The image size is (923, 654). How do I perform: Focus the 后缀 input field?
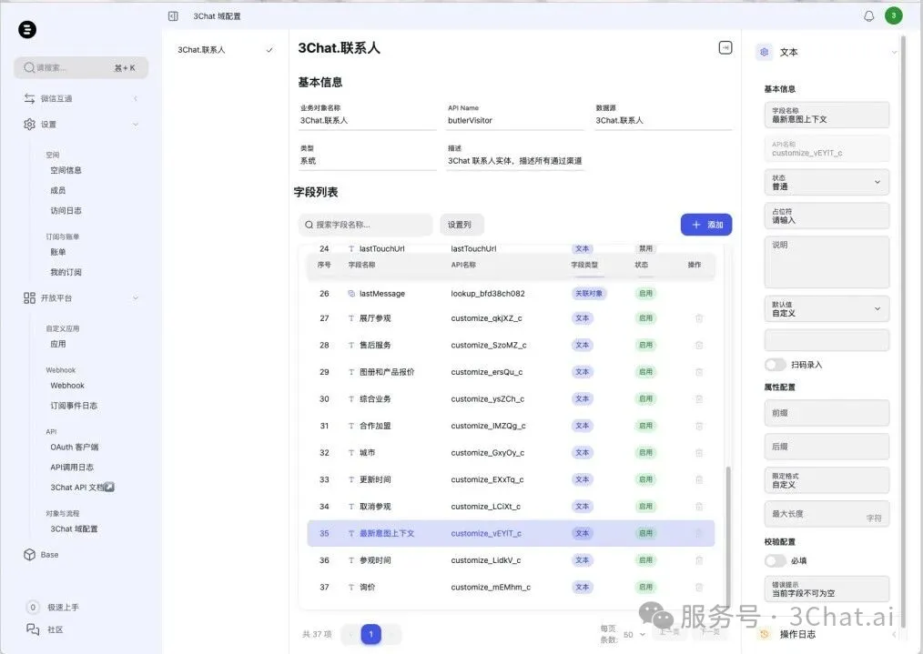pos(827,447)
